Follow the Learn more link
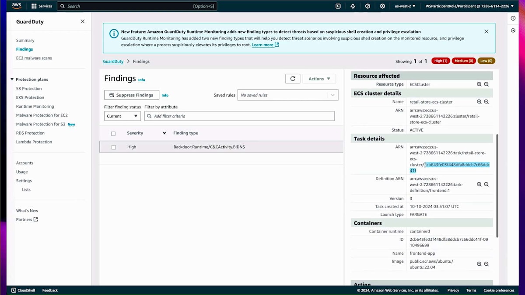The image size is (525, 295). click(x=265, y=45)
